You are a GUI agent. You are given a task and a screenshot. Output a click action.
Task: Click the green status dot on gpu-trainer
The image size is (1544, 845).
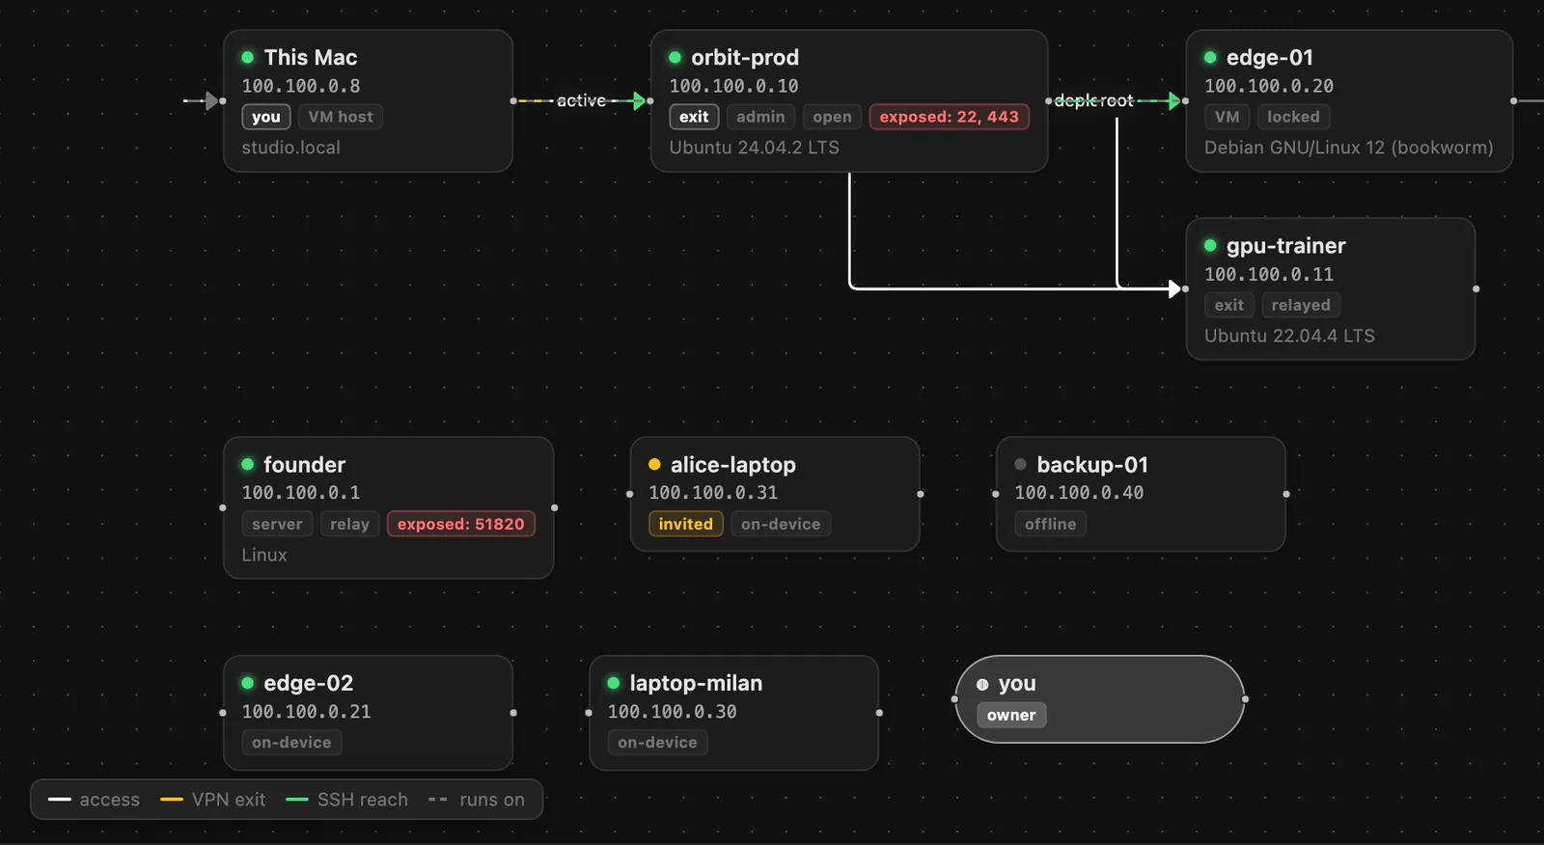[1210, 246]
